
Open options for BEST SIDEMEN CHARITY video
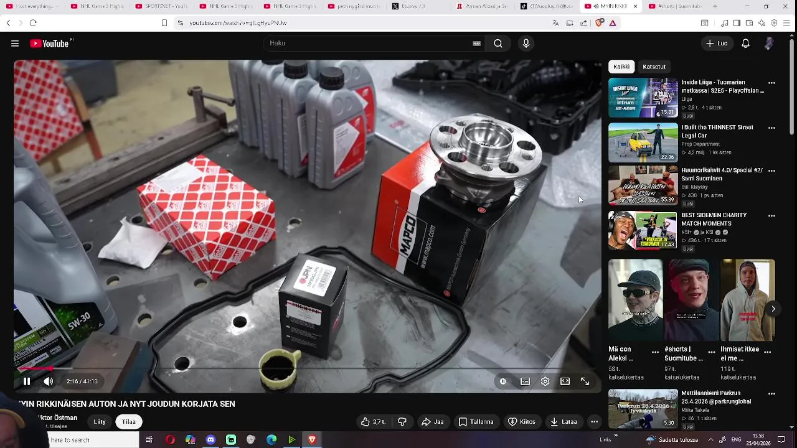point(771,216)
